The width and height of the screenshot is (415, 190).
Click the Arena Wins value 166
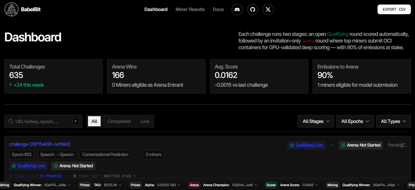118,76
